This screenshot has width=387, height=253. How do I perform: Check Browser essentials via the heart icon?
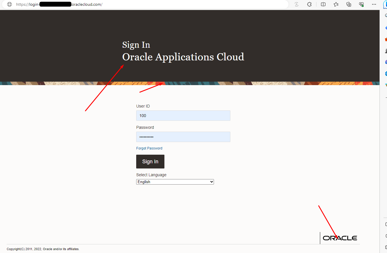361,4
